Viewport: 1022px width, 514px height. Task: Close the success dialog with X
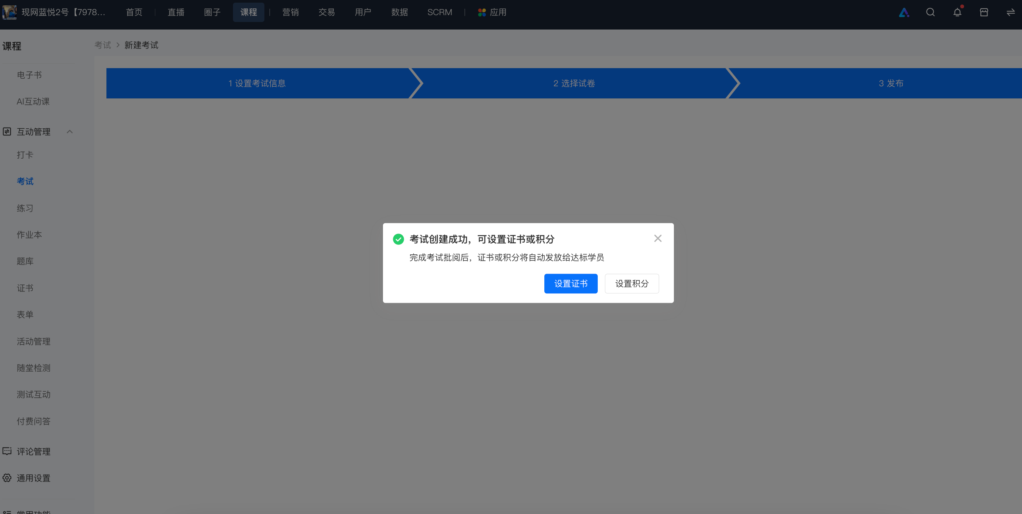[658, 238]
